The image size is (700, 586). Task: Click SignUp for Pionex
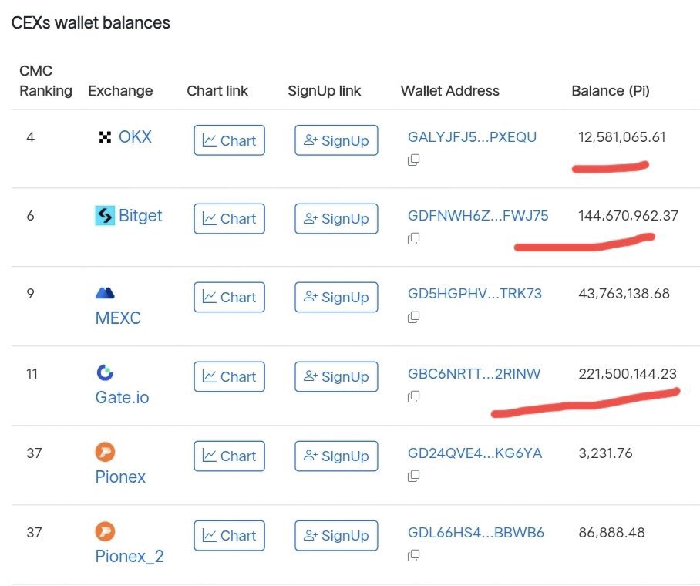[x=336, y=456]
